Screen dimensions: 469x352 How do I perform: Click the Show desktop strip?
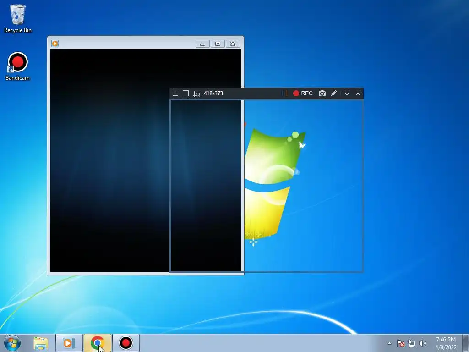point(466,343)
